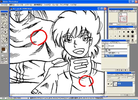The height and width of the screenshot is (100, 138).
Task: Select the Lasso tool
Action: pos(3,20)
